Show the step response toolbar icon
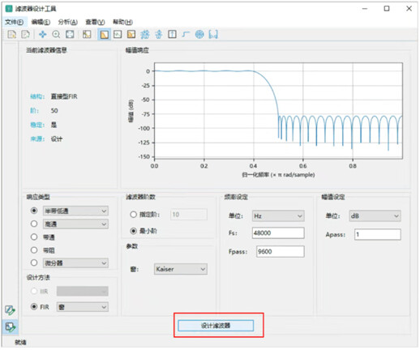Screen dimensions: 420x350 [x=186, y=34]
